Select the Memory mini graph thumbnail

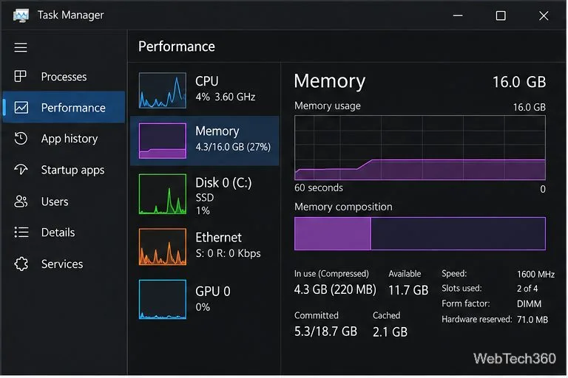click(163, 141)
